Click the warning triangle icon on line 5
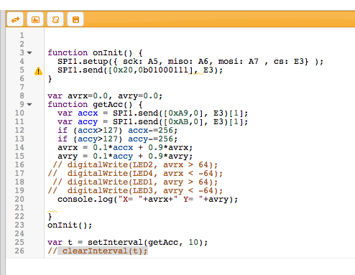This screenshot has width=355, height=275. [x=38, y=71]
